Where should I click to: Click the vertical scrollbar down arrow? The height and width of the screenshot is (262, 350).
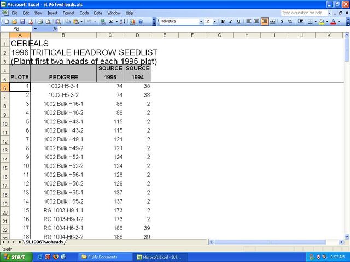pyautogui.click(x=347, y=236)
